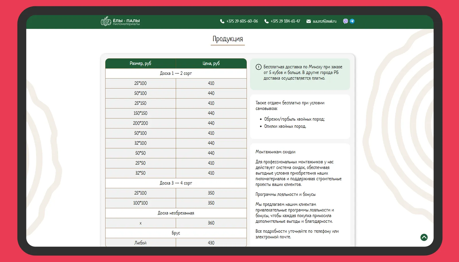Click the phone icon beside +375 29 605-60-06
Image resolution: width=459 pixels, height=262 pixels.
pos(222,21)
